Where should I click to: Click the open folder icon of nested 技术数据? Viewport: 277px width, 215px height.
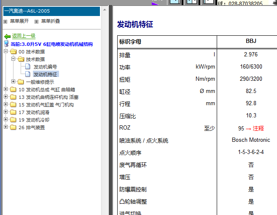coord(21,59)
